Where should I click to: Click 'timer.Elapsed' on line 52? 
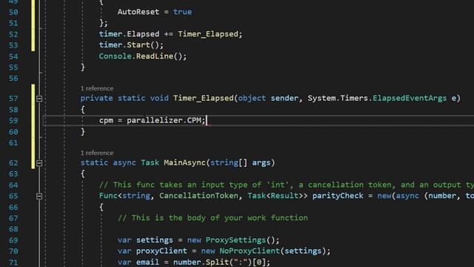[x=129, y=34]
